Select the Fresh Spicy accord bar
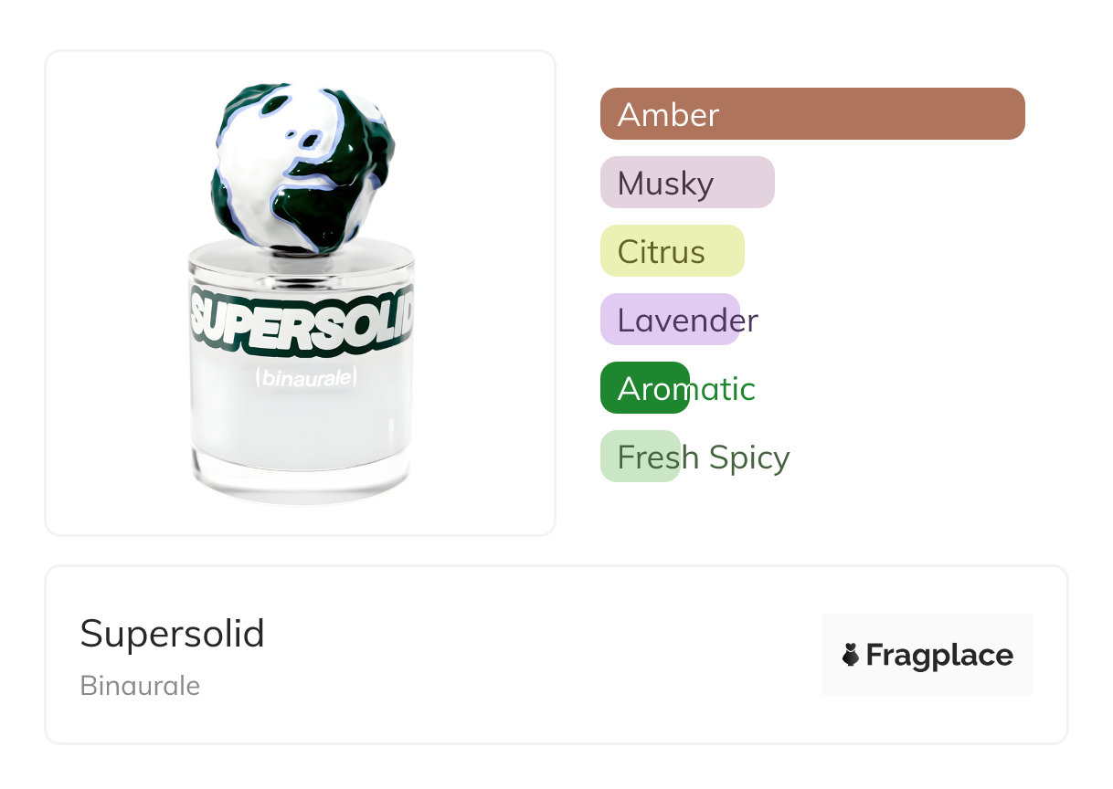This screenshot has height=789, width=1113. pos(641,457)
